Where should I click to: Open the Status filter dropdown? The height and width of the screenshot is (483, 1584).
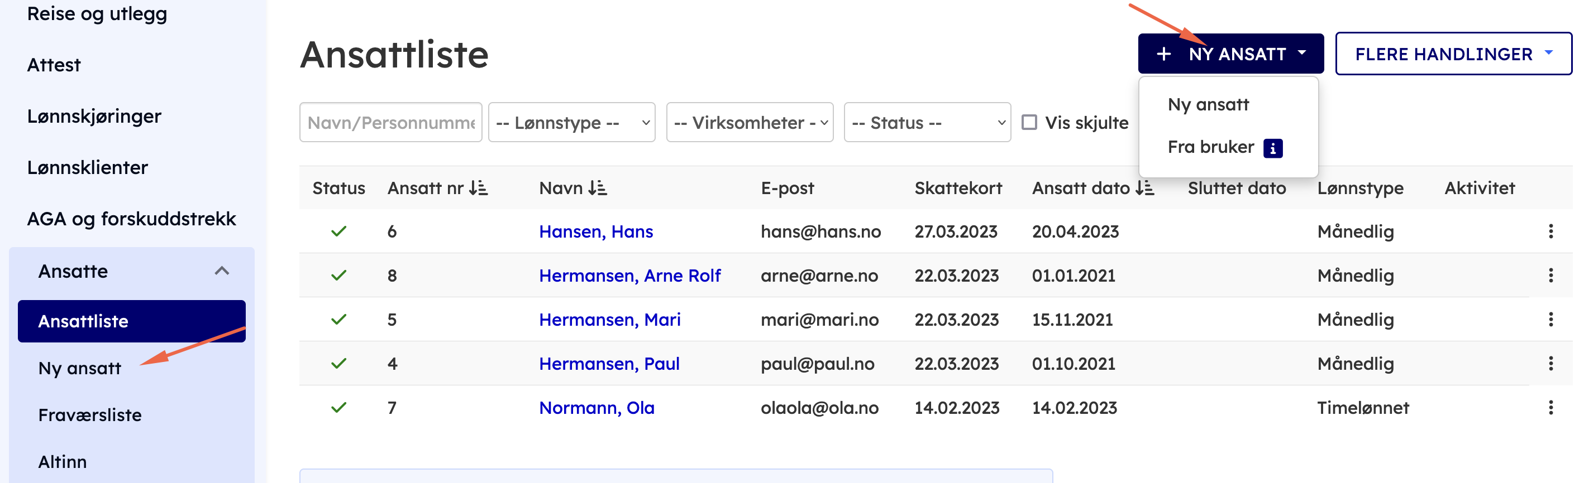[927, 122]
